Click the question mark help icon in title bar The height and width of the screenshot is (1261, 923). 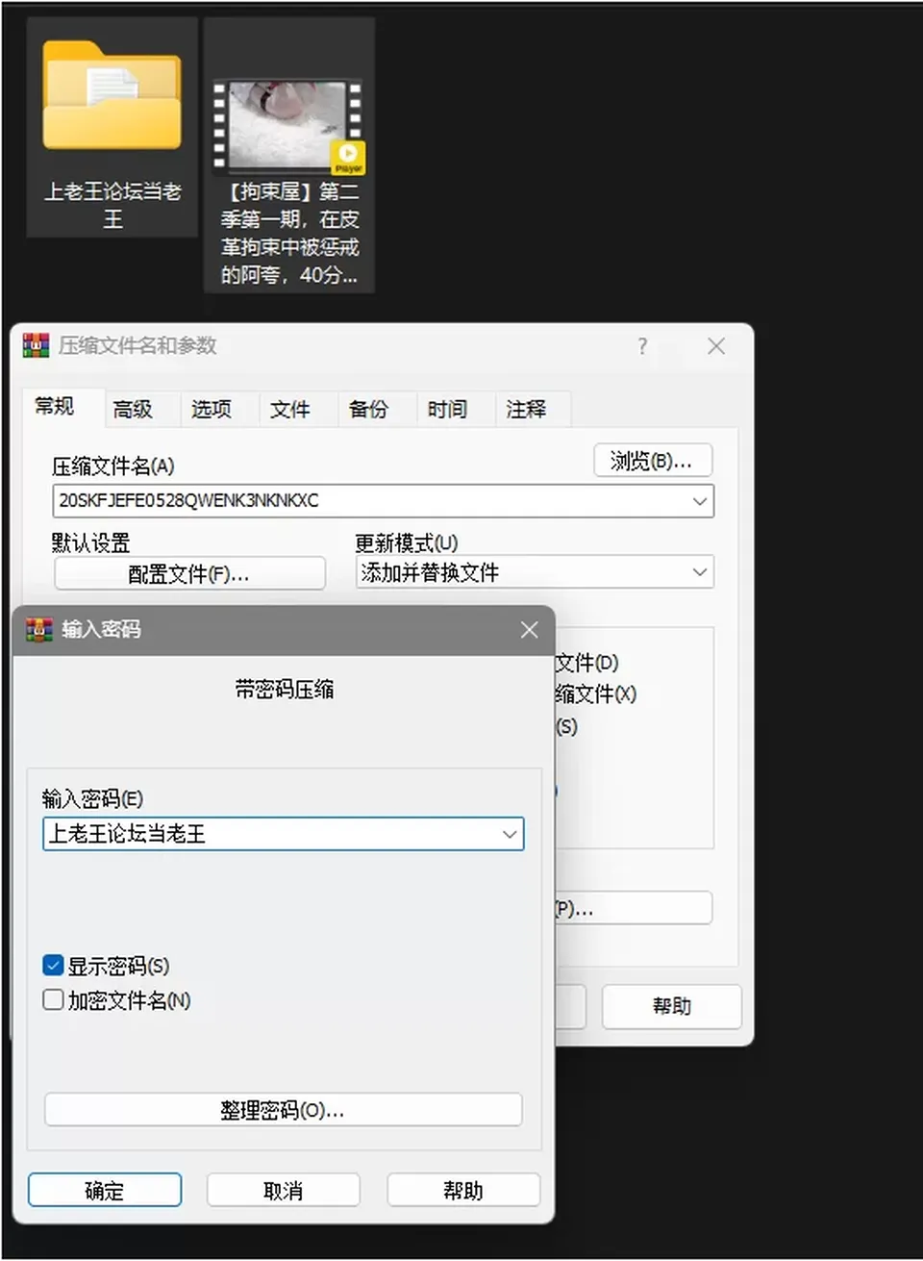click(x=642, y=346)
